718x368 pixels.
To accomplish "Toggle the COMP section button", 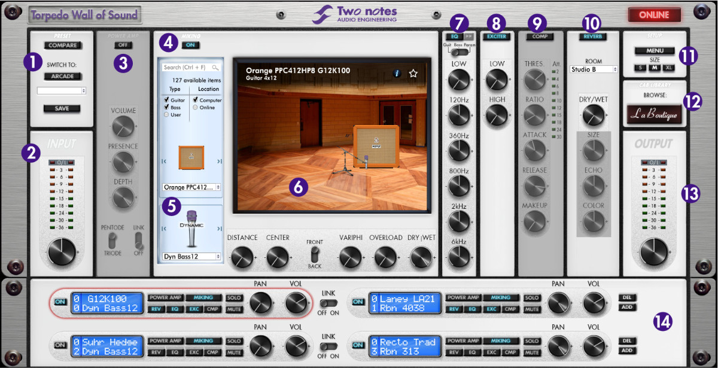I will click(540, 37).
